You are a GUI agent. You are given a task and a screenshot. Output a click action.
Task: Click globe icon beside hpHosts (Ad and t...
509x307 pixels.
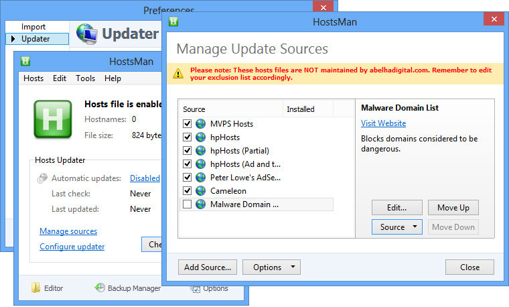point(201,164)
